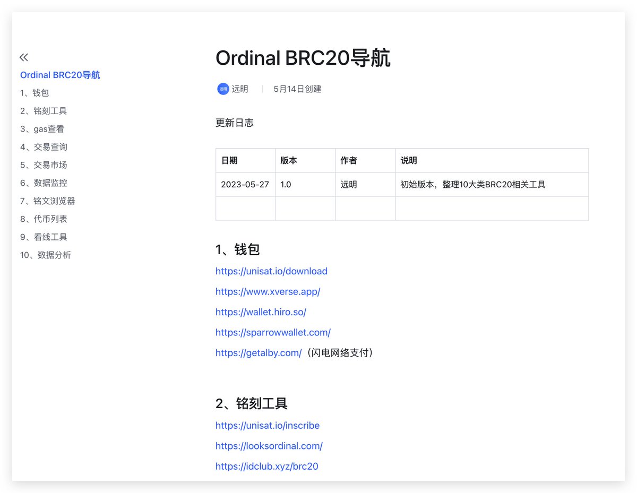
Task: Open the unisat.io/inscribe link
Action: pos(268,426)
